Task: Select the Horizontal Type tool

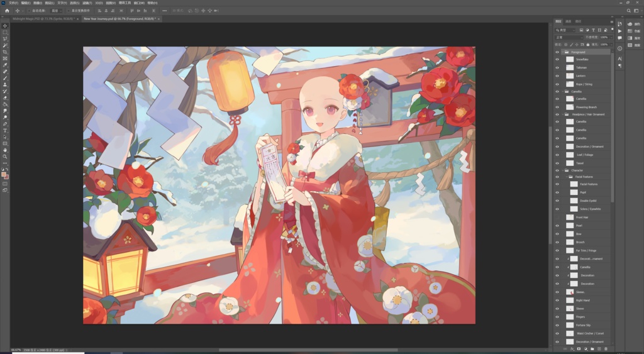Action: click(x=5, y=131)
